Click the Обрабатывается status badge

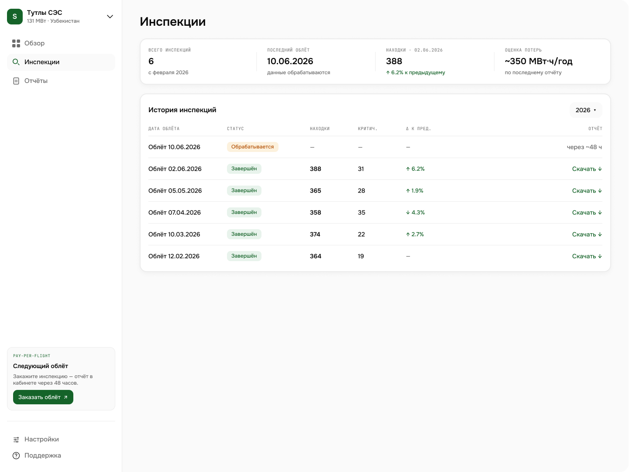(x=253, y=147)
